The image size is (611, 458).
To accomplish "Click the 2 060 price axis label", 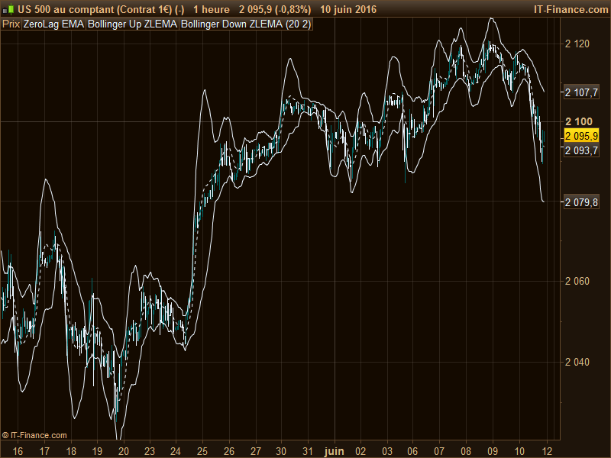I will tap(577, 281).
